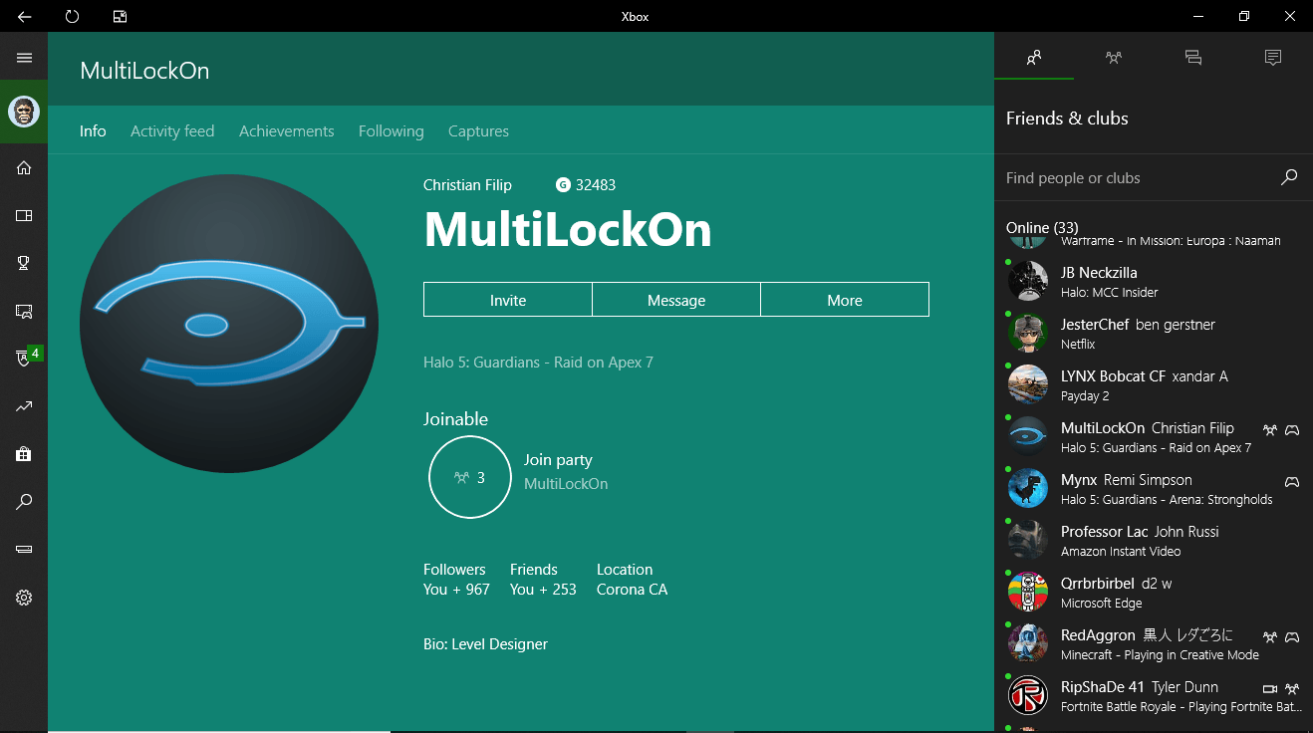Open the hamburger navigation menu
Viewport: 1313px width, 733px height.
coord(24,58)
